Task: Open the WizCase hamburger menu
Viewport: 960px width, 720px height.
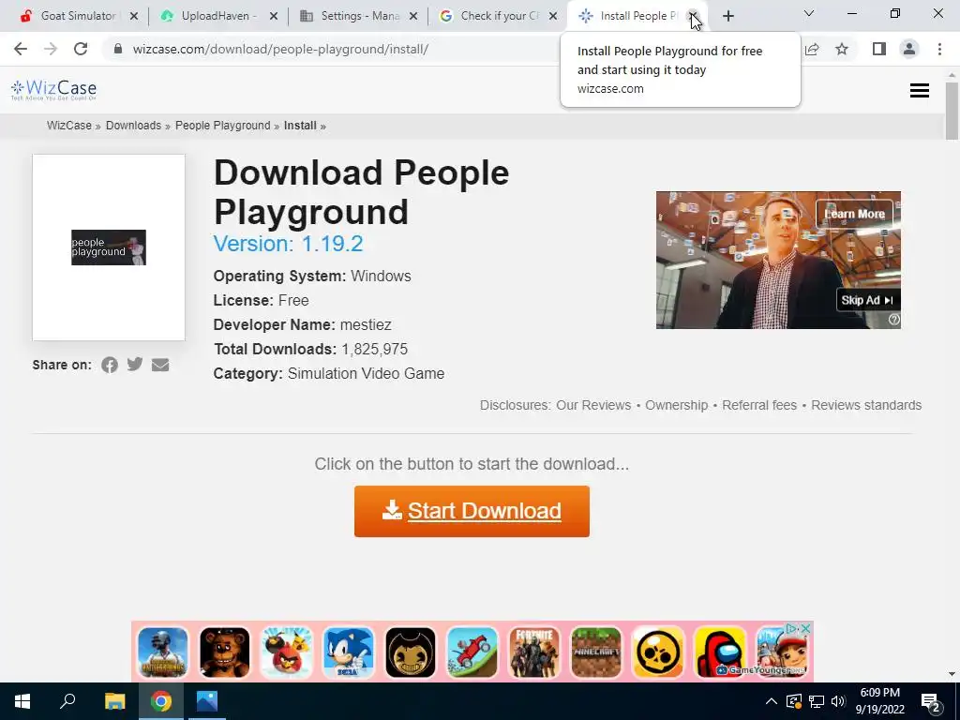Action: [x=920, y=91]
